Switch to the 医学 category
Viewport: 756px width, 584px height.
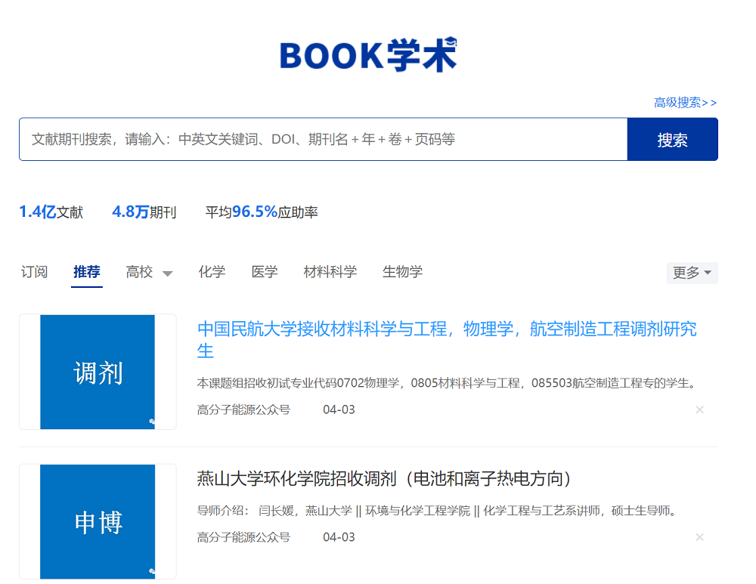[x=264, y=272]
